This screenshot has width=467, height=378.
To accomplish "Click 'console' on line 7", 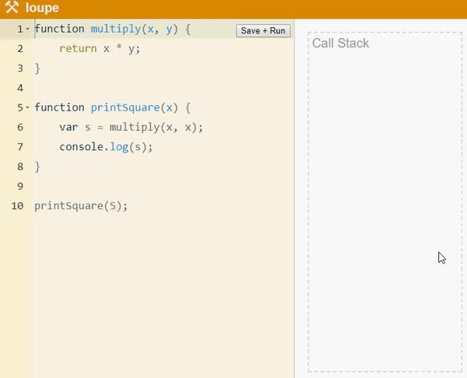I will [x=81, y=147].
